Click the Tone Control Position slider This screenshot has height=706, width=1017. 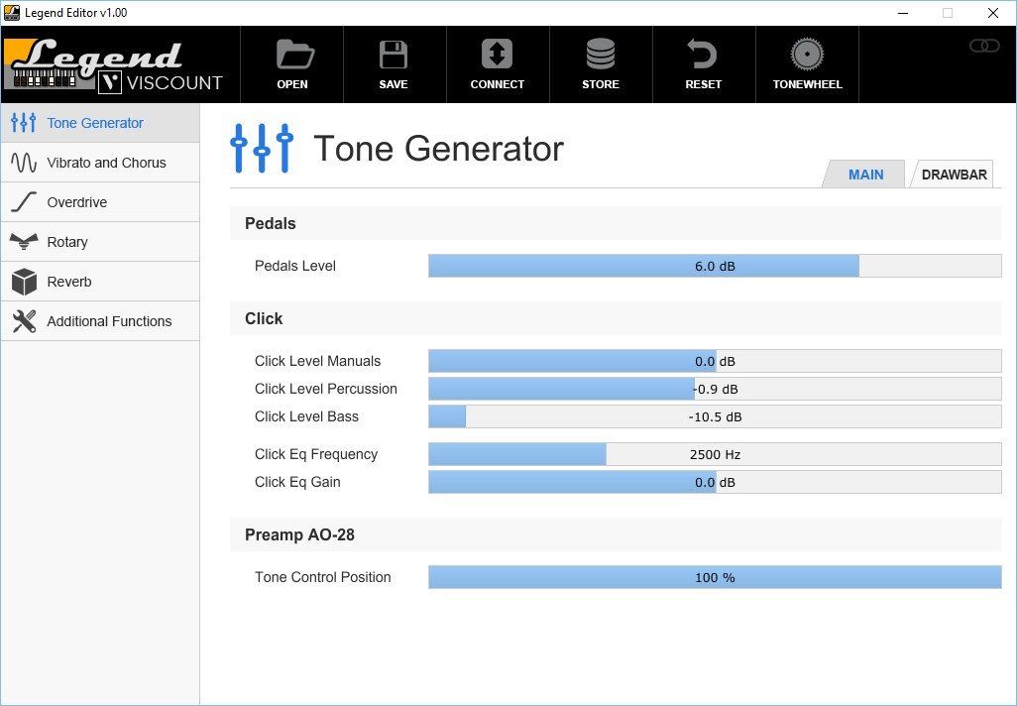715,577
